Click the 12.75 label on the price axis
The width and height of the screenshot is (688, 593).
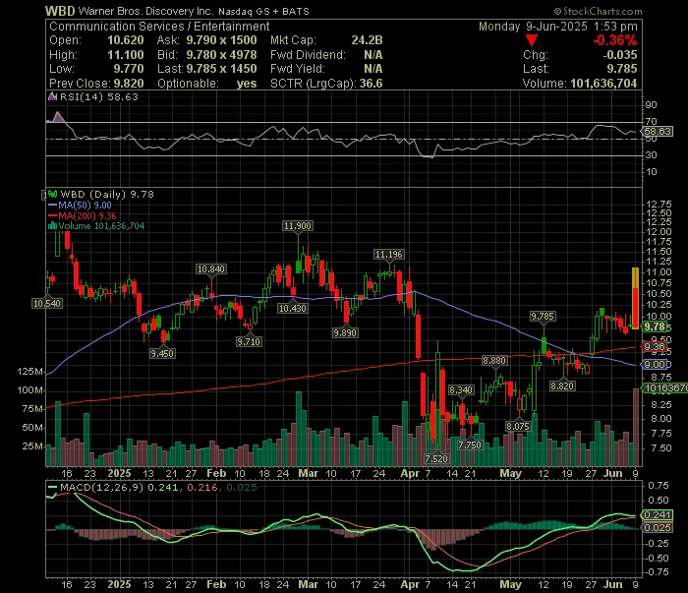pos(659,204)
